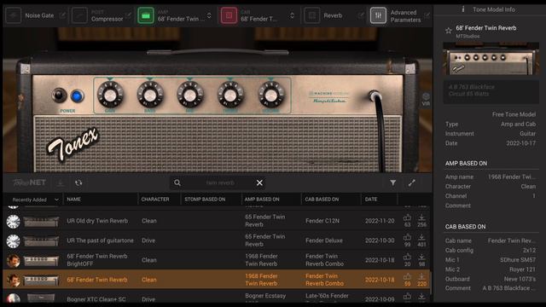Download 68' Fender Twin Reverb BrightOFF

point(421,257)
